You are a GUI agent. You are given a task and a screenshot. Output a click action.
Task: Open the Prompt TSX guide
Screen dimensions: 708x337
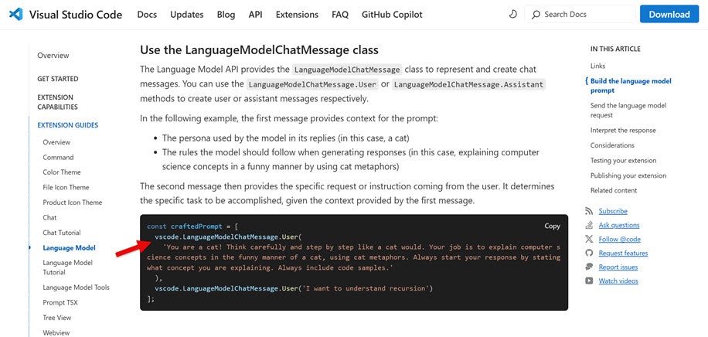tap(60, 302)
